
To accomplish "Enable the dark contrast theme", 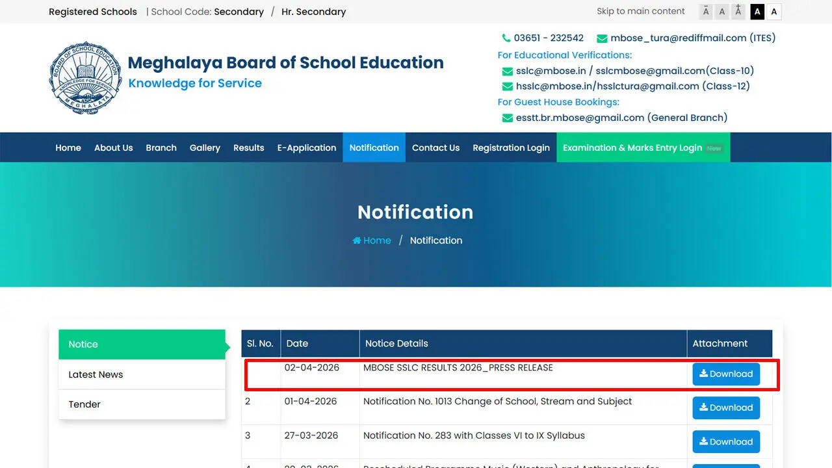I will click(757, 11).
